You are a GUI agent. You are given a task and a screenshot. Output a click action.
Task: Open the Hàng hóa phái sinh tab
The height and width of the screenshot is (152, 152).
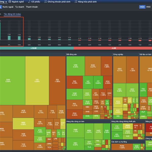(x=86, y=2)
